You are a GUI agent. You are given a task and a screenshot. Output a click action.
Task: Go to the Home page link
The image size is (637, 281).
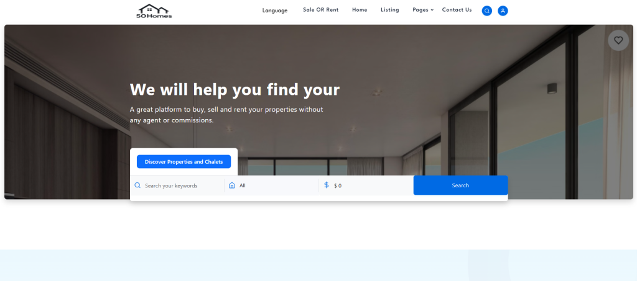pyautogui.click(x=360, y=10)
